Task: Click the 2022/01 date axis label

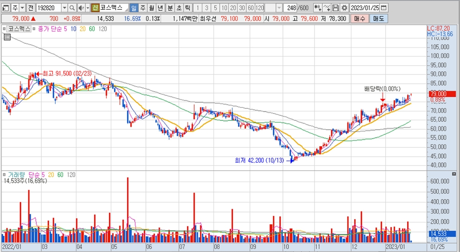Action: point(12,247)
